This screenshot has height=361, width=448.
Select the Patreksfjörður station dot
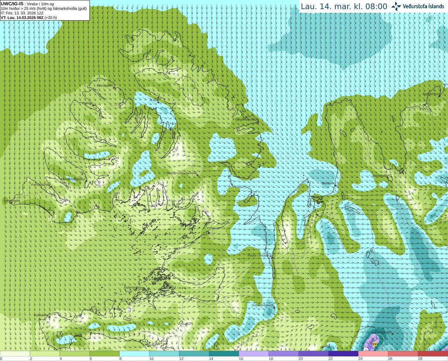pos(51,187)
